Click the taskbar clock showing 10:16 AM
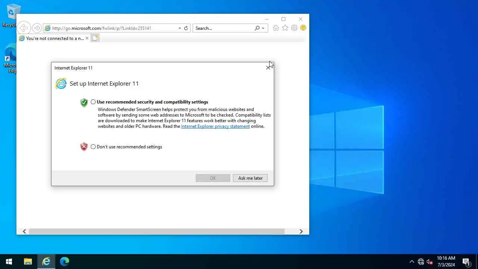The height and width of the screenshot is (269, 478). click(x=446, y=262)
